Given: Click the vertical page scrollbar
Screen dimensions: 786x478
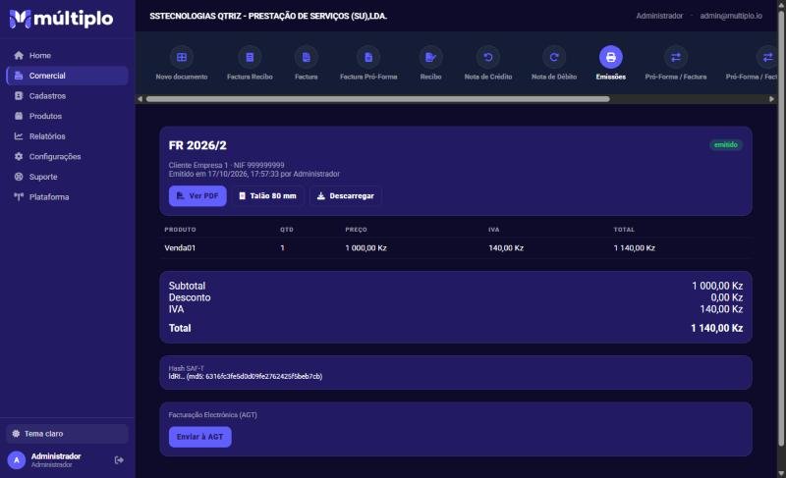Looking at the screenshot, I should [780, 231].
